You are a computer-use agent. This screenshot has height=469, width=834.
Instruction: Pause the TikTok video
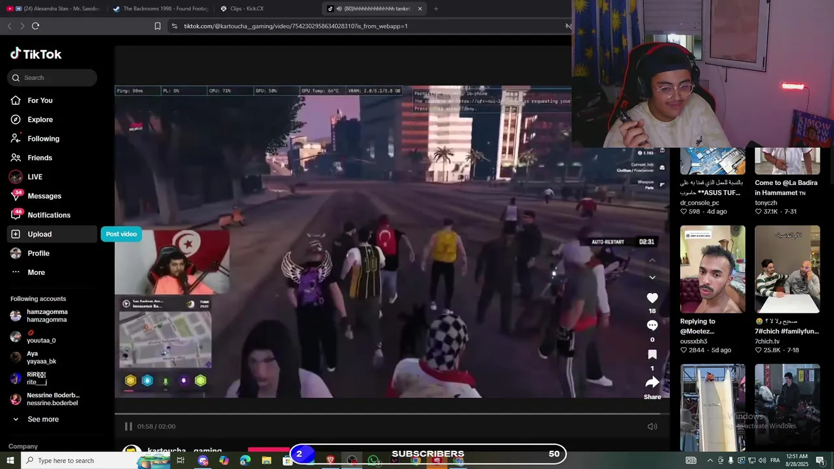pos(128,426)
